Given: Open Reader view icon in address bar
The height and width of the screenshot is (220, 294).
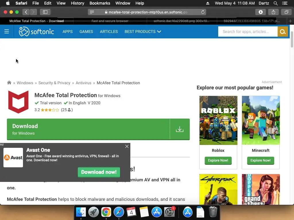Looking at the screenshot, I should pos(92,12).
